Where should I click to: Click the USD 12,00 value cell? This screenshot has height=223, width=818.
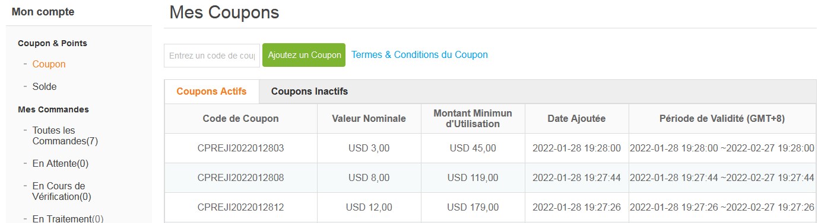[x=369, y=207]
